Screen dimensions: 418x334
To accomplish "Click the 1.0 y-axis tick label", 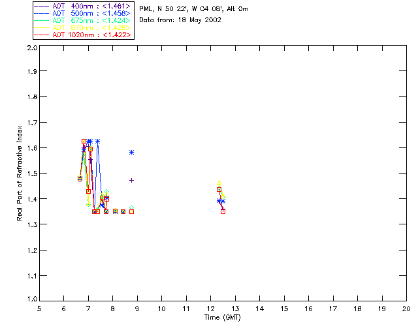I will [32, 299].
